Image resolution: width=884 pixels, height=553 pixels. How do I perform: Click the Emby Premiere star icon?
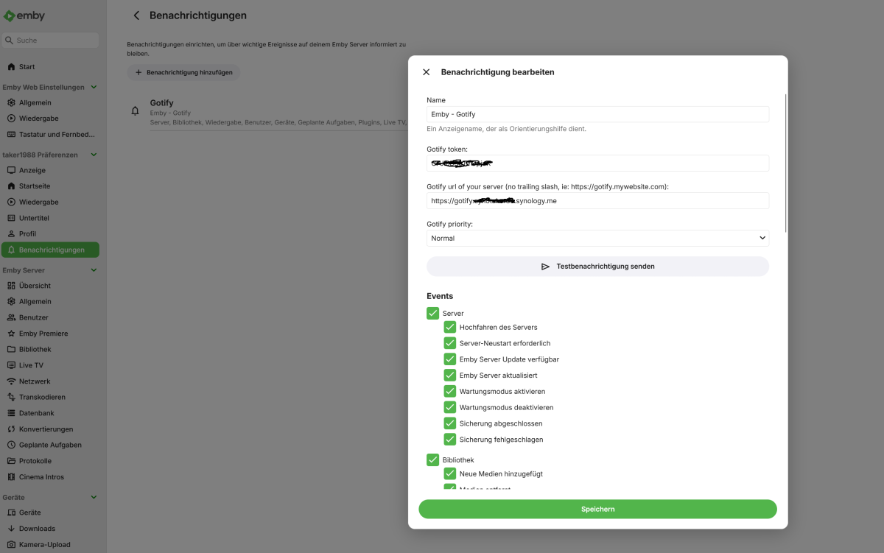coord(11,334)
